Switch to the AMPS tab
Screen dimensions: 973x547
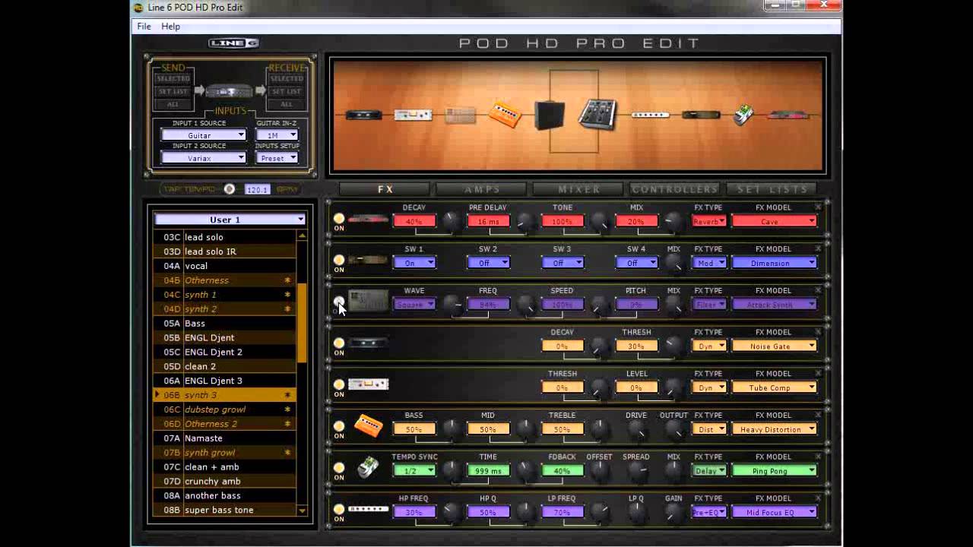482,189
